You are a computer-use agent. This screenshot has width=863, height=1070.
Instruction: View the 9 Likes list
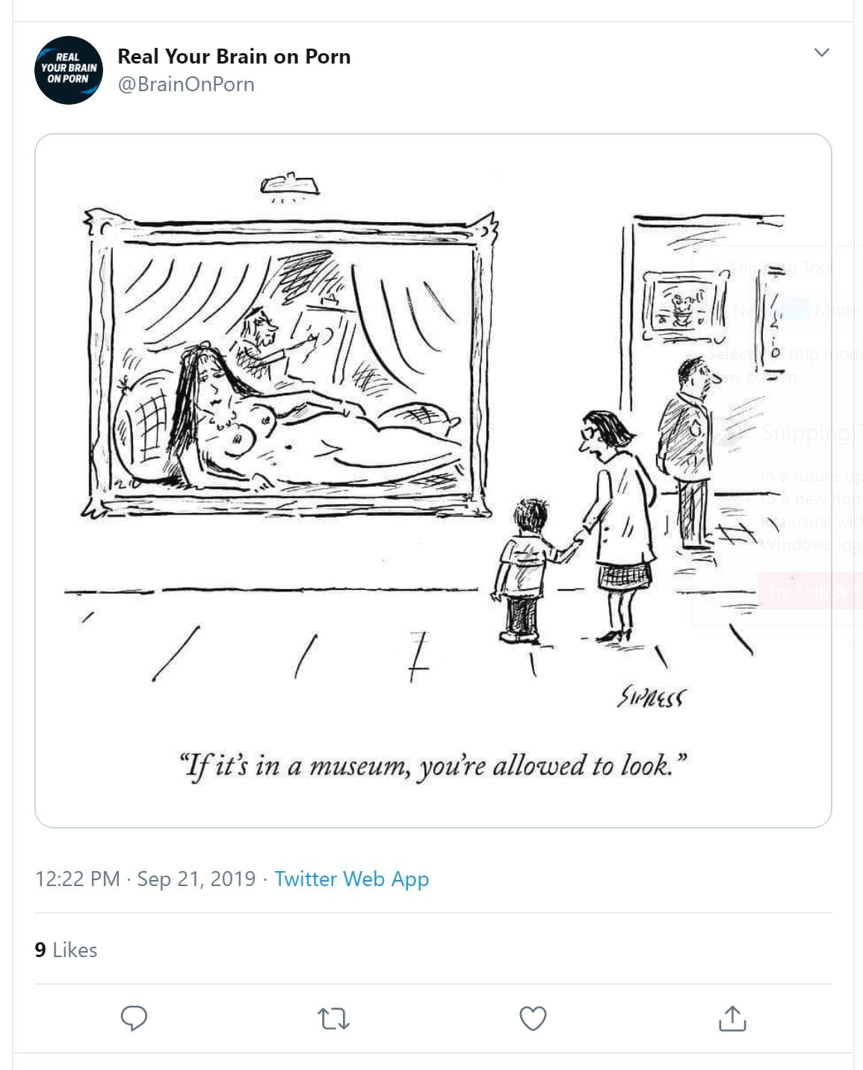pos(66,950)
